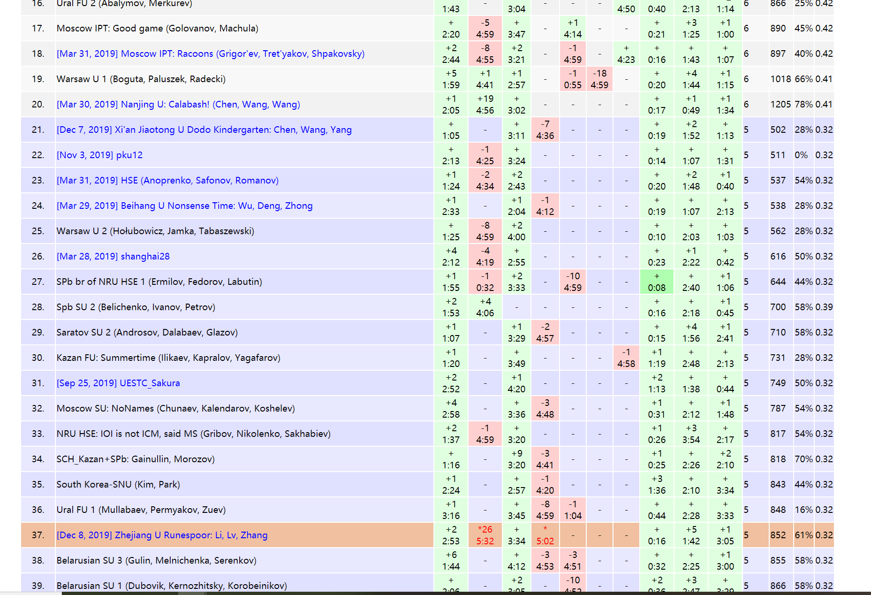Open Beihang U Nonsense Time link

tap(184, 206)
